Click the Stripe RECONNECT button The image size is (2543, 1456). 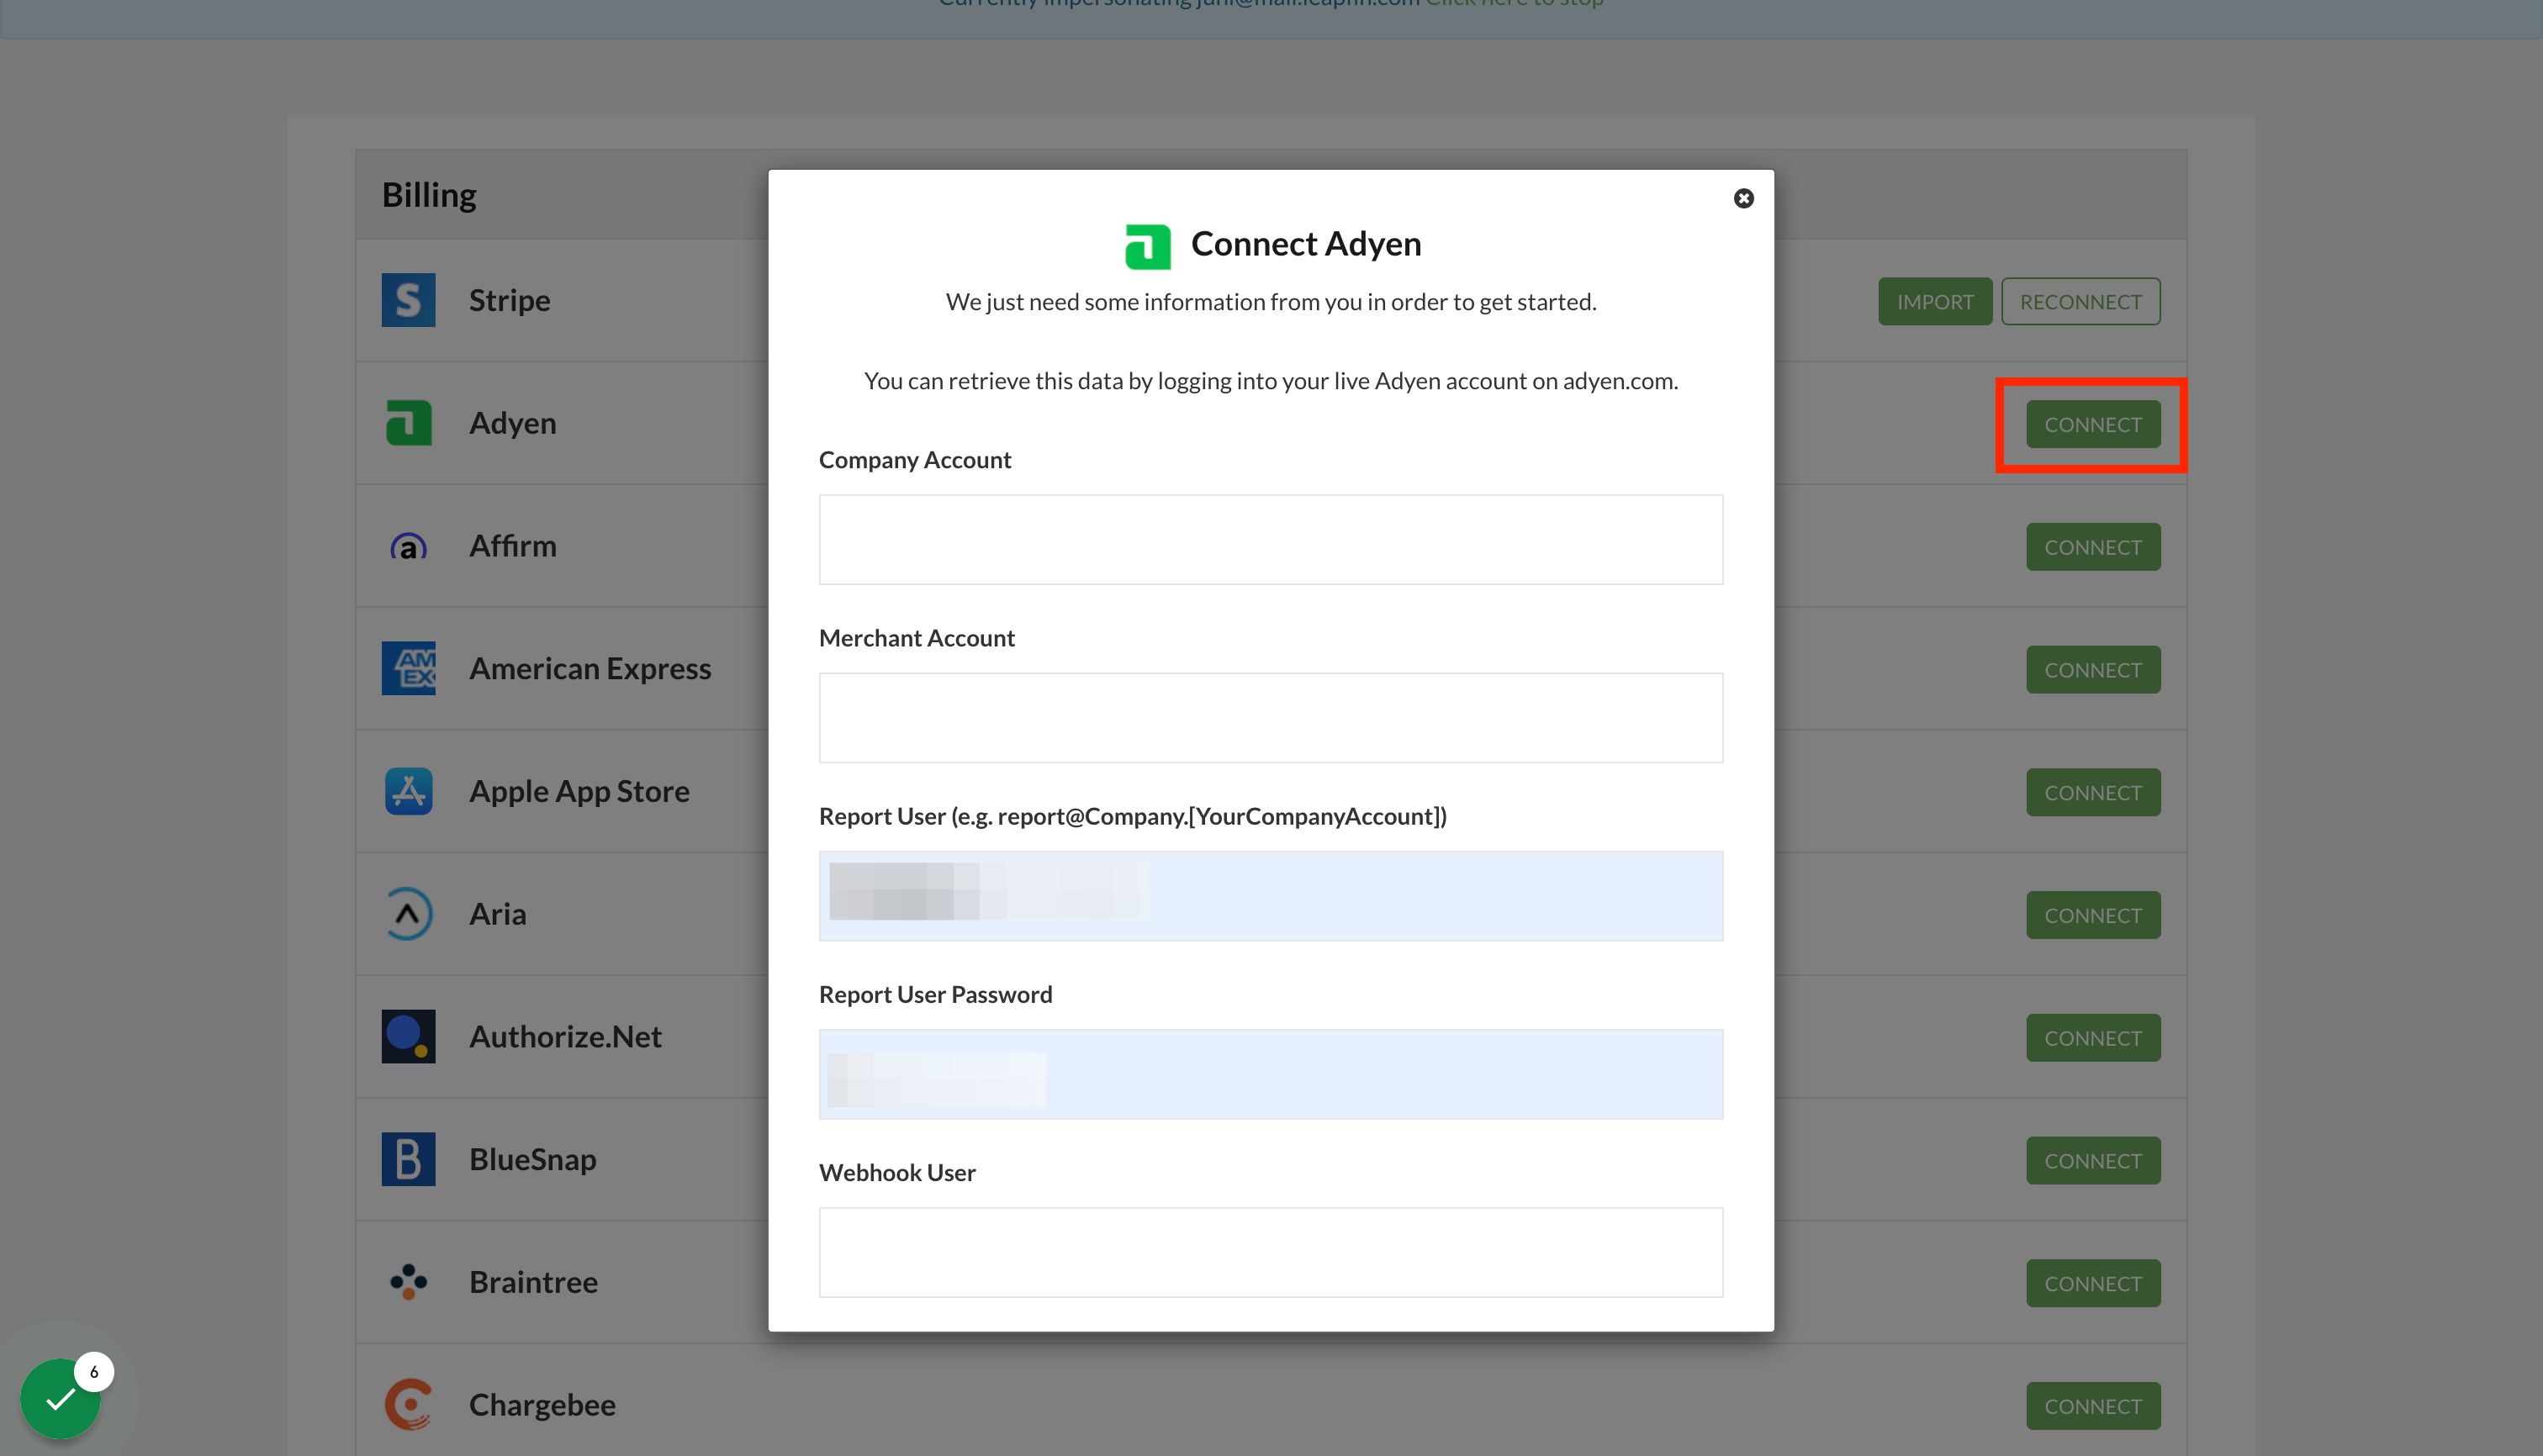(2080, 302)
